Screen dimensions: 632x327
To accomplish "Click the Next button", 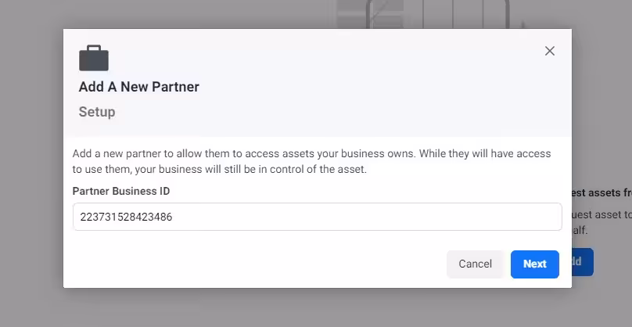I will pyautogui.click(x=534, y=264).
